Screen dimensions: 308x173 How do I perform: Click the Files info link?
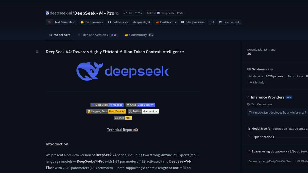257,82
